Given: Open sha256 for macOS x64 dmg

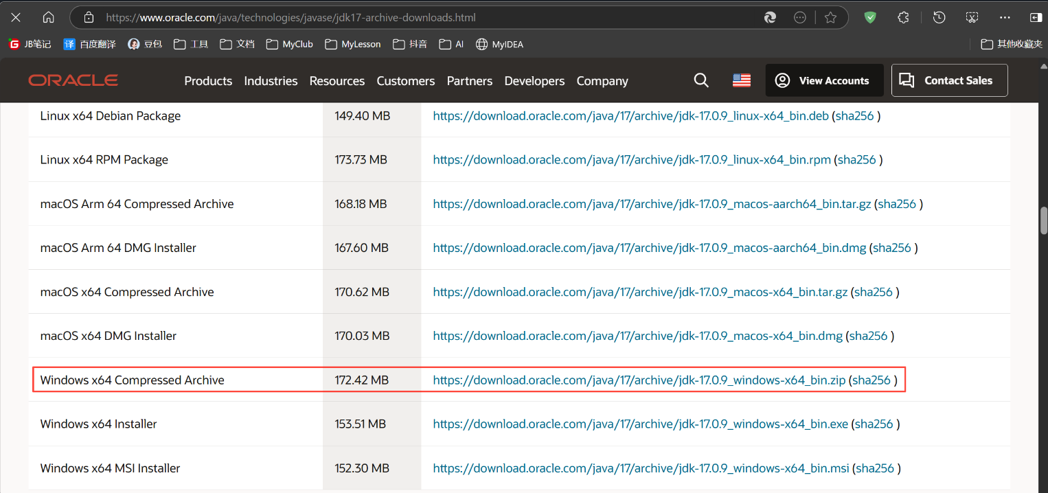Looking at the screenshot, I should coord(869,336).
